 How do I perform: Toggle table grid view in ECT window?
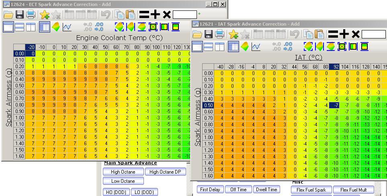click(x=44, y=27)
